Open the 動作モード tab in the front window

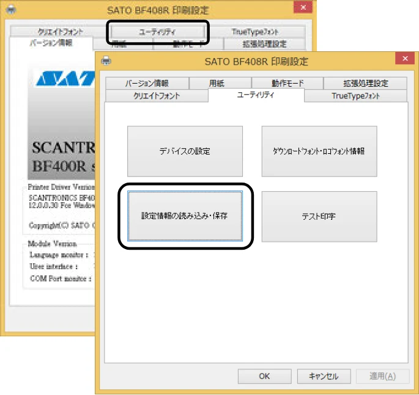(287, 83)
